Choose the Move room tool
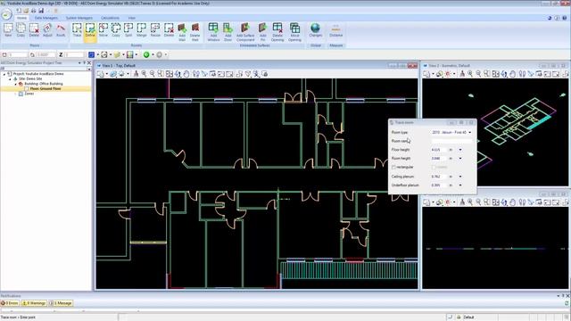This screenshot has height=321, width=571. (103, 30)
